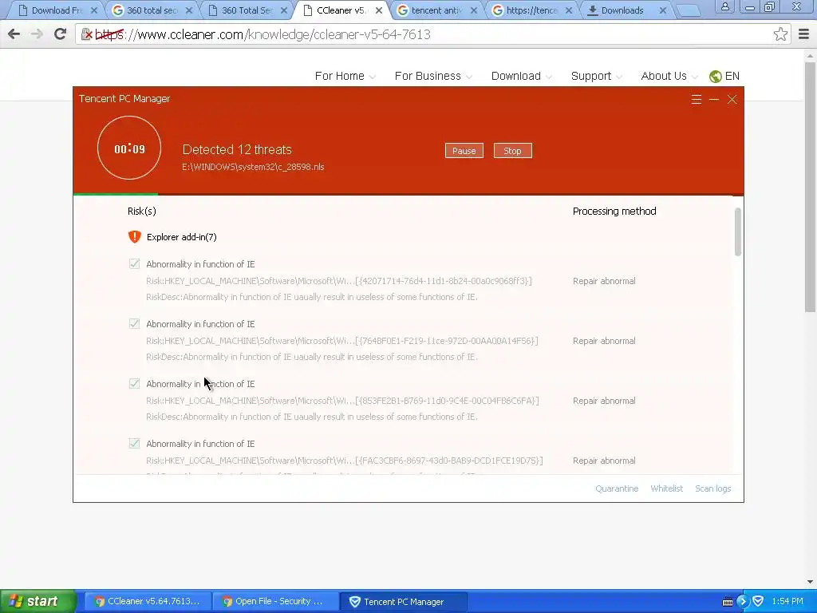
Task: Switch to 360 Total Security page tab
Action: pyautogui.click(x=247, y=10)
